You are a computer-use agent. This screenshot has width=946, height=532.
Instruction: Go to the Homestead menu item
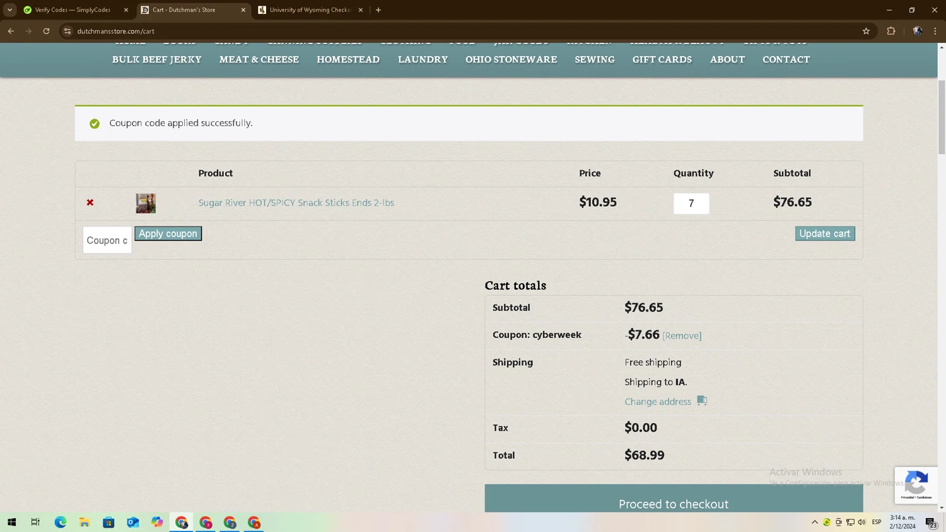pos(348,59)
